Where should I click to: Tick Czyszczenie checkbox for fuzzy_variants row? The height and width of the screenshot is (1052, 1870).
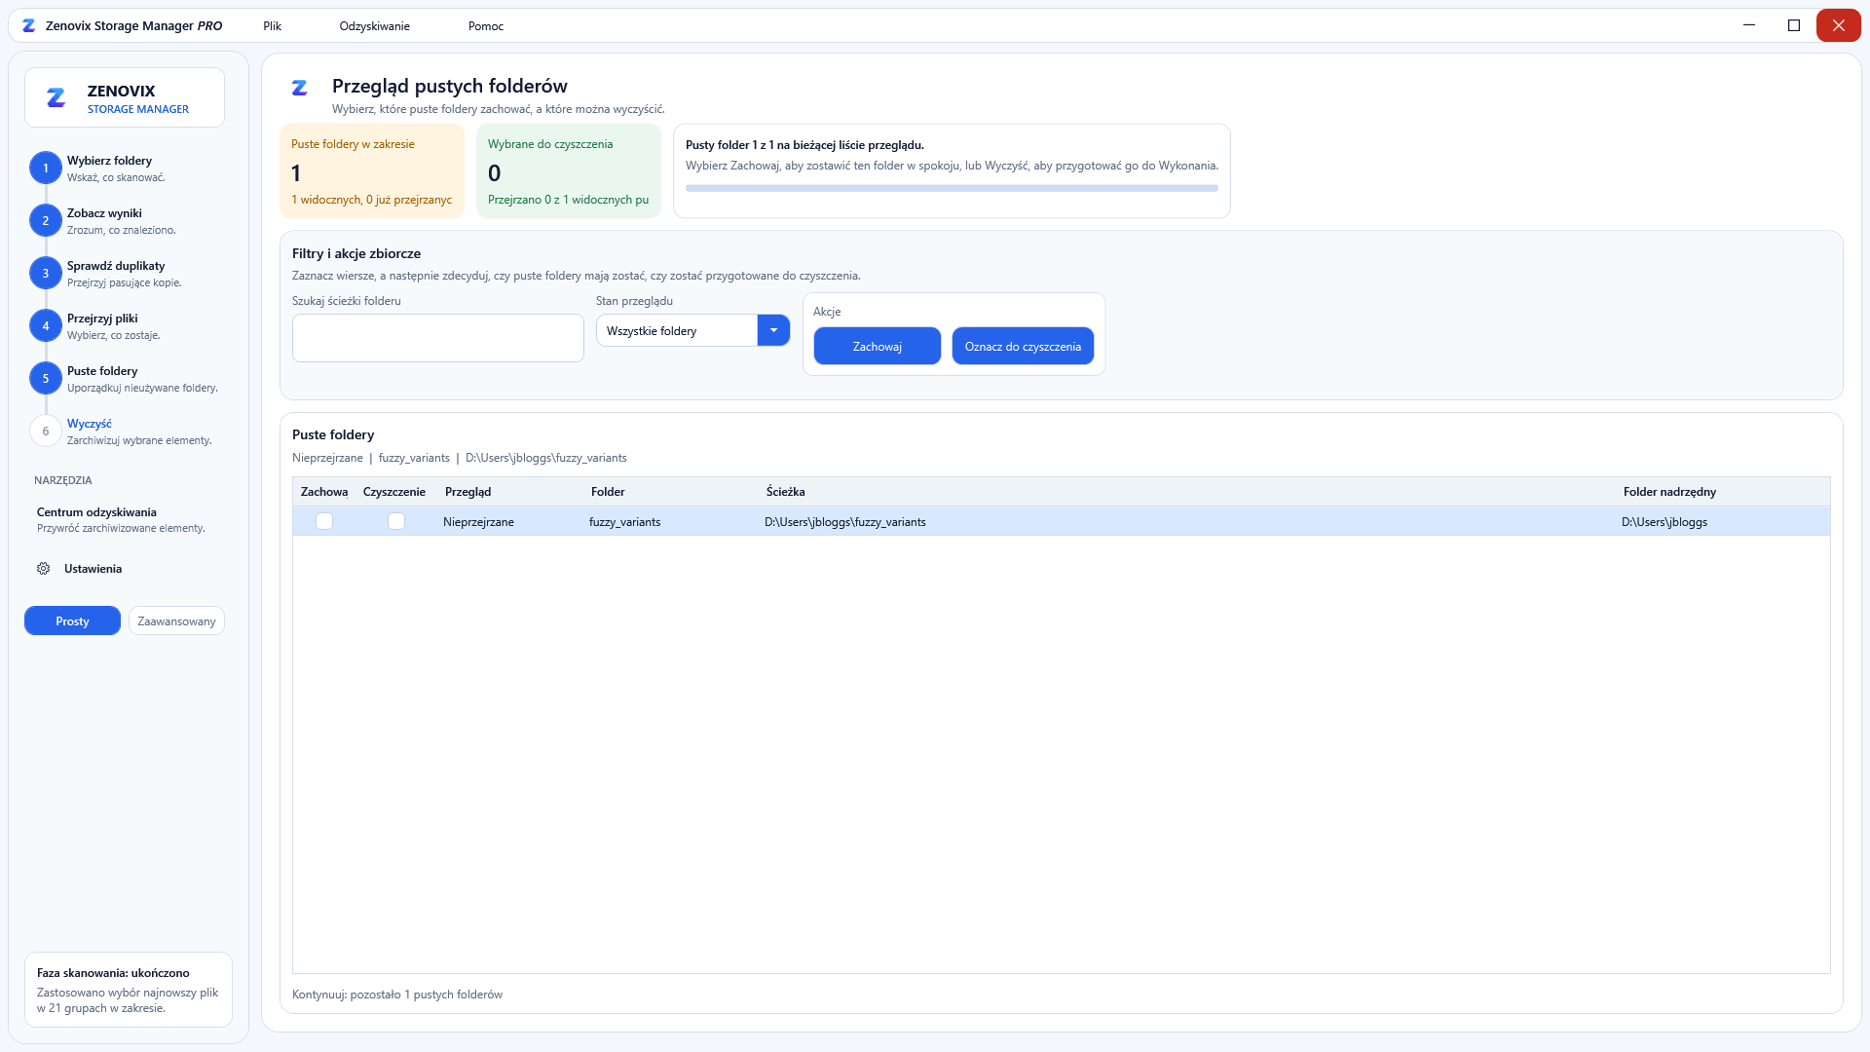tap(396, 521)
